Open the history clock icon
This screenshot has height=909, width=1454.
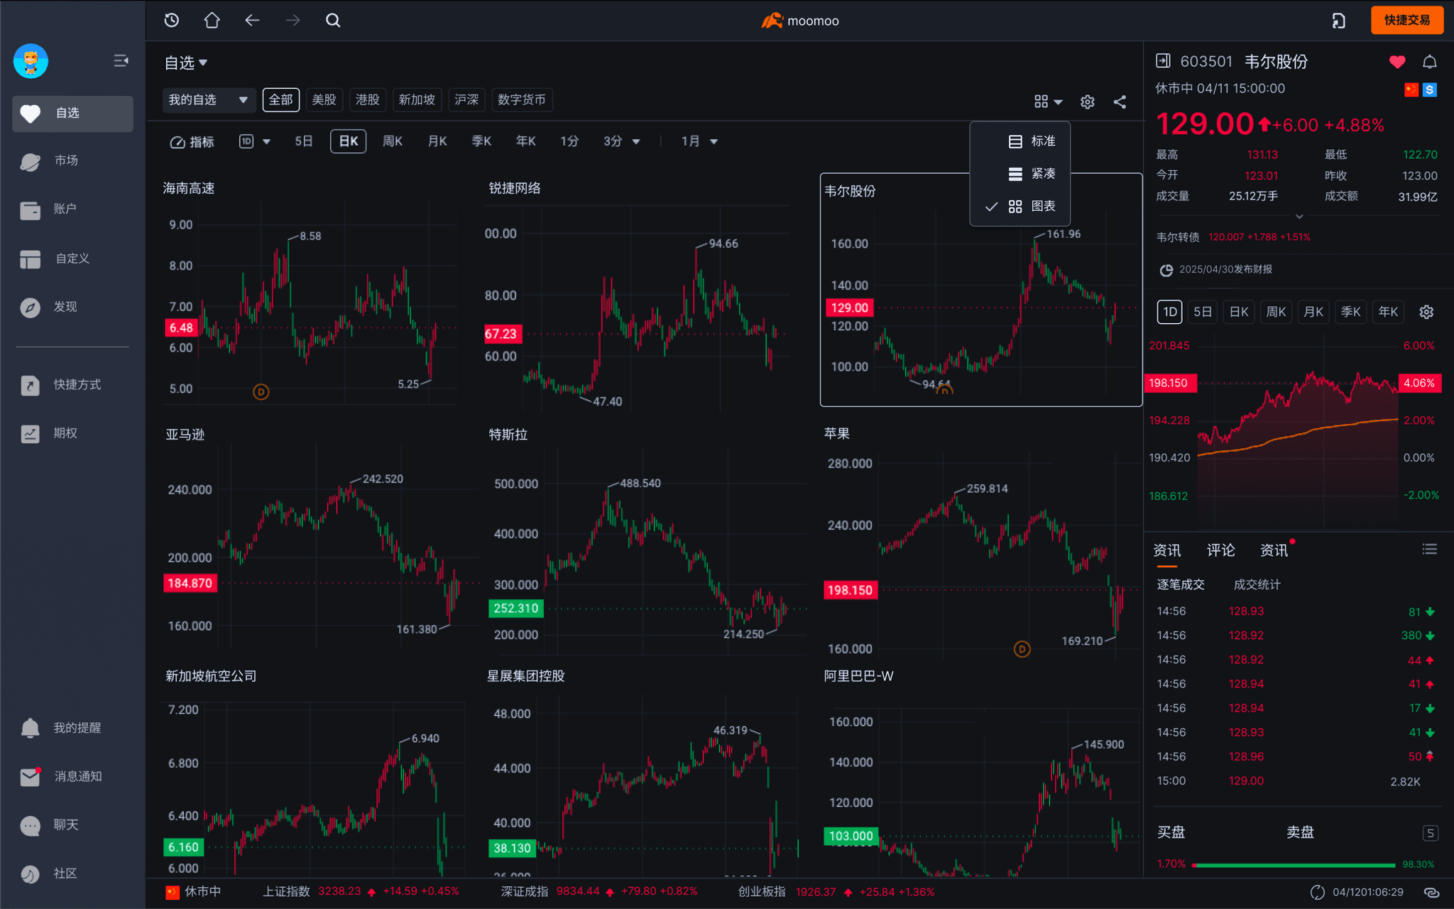tap(171, 20)
